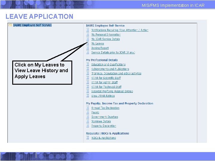
Task: Click the My Professional Details heading
Action: (102, 60)
